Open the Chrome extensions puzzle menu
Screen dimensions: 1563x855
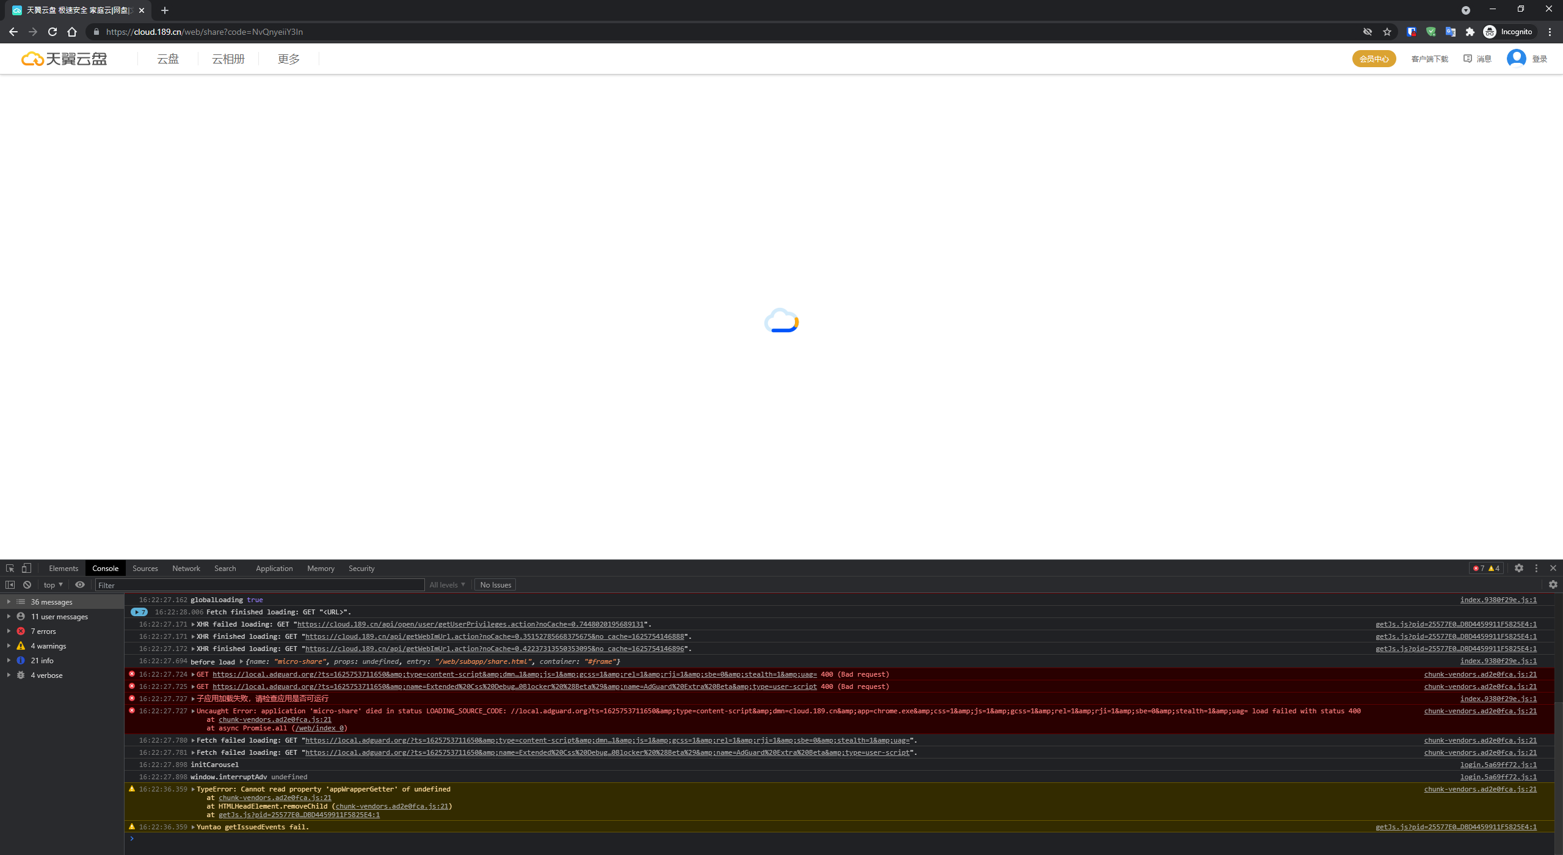point(1470,31)
